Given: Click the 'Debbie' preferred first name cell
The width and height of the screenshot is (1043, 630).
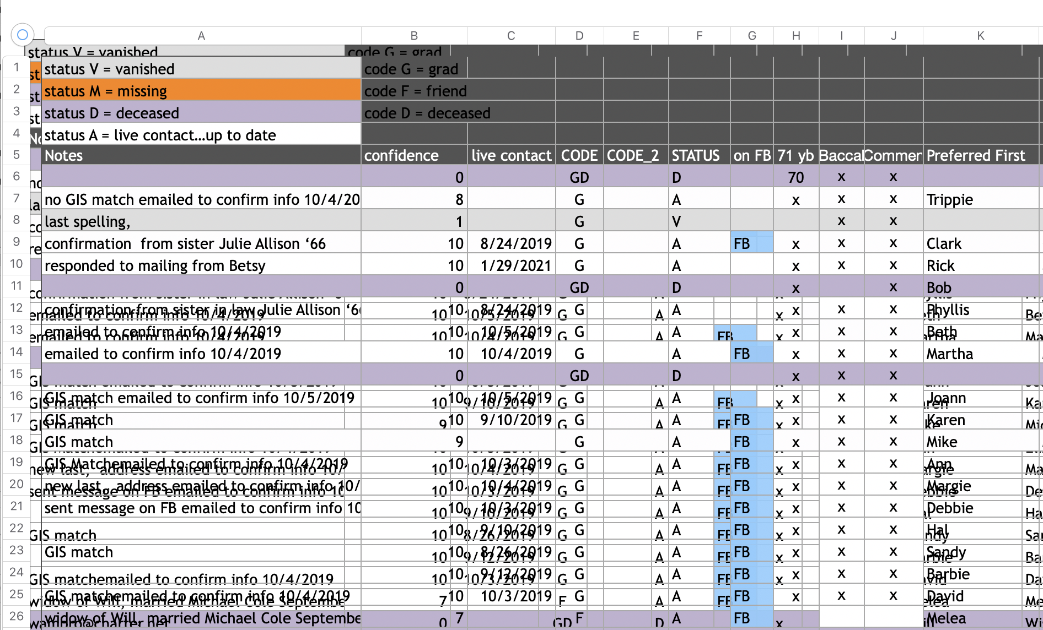Looking at the screenshot, I should 981,508.
